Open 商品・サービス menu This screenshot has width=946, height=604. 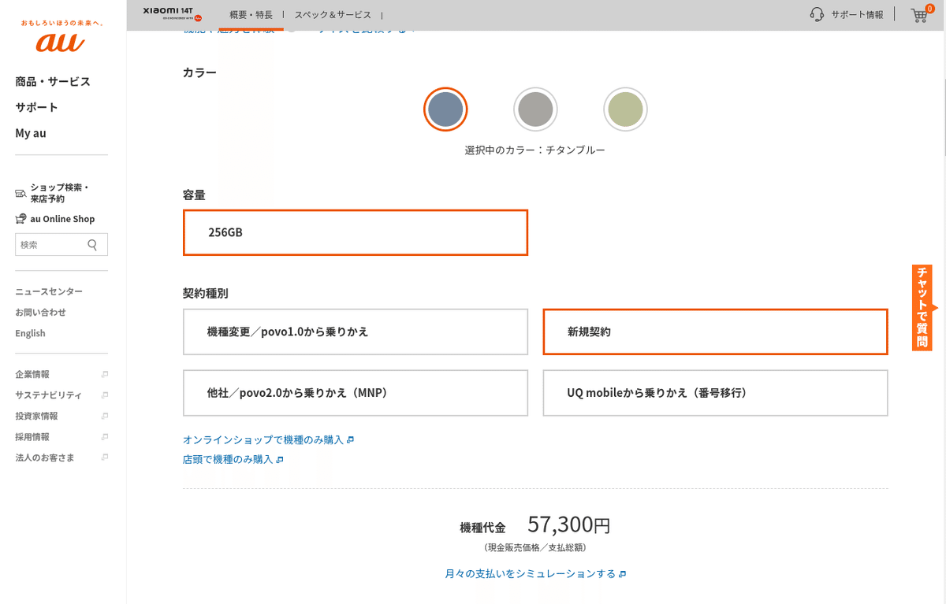pyautogui.click(x=53, y=81)
